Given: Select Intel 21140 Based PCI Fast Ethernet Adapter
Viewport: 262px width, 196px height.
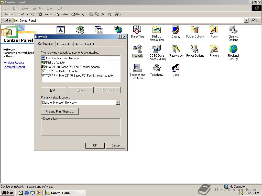Looking at the screenshot, I should click(x=81, y=67).
